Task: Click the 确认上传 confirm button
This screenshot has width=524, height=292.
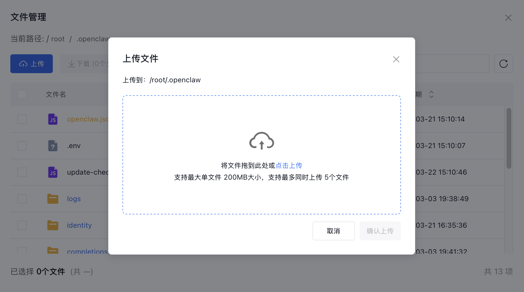Action: coord(380,231)
